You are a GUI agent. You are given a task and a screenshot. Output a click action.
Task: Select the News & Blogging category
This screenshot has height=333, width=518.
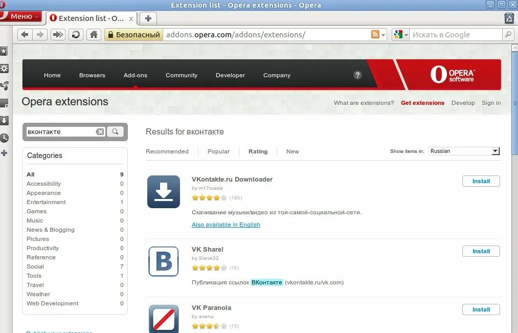pyautogui.click(x=51, y=230)
